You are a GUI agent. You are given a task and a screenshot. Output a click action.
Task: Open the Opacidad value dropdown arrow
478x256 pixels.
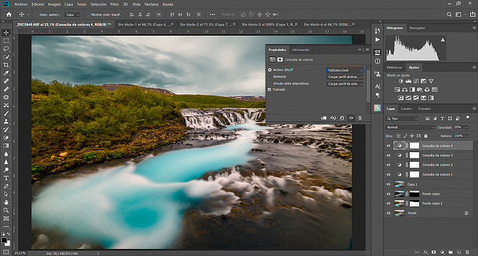point(466,127)
